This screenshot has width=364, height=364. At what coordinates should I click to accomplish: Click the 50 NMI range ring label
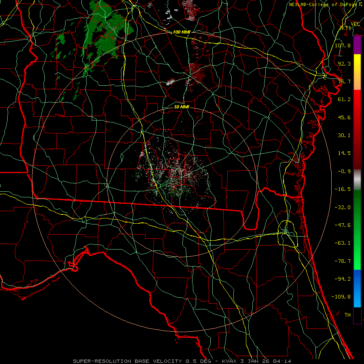182,107
